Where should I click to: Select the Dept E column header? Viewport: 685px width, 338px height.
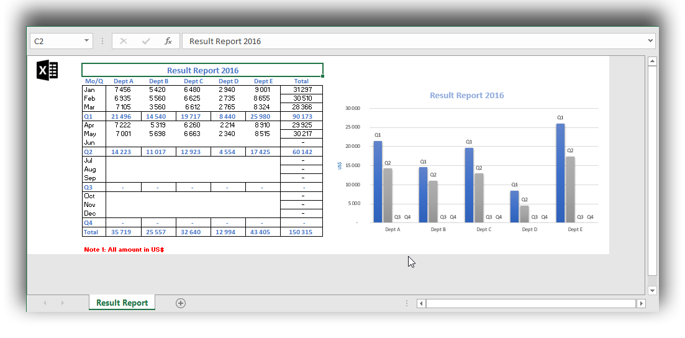click(x=263, y=81)
